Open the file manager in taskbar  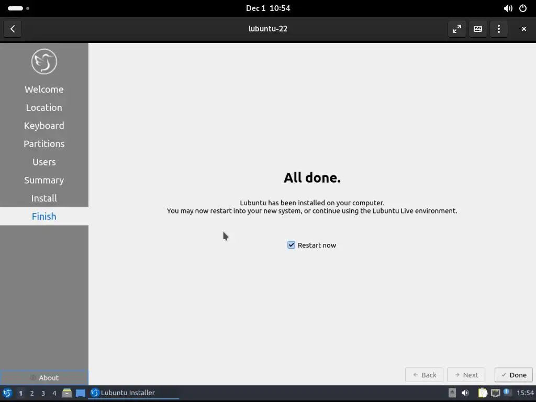67,393
